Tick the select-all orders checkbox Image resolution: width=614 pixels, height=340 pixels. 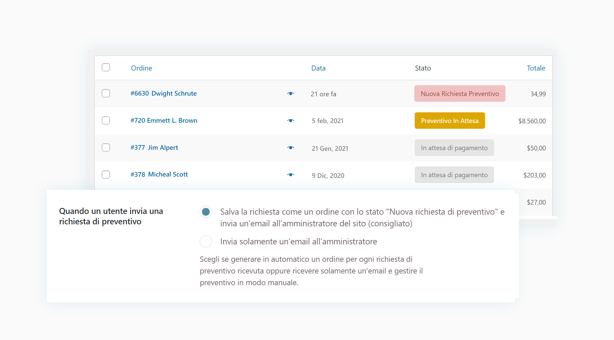[106, 67]
